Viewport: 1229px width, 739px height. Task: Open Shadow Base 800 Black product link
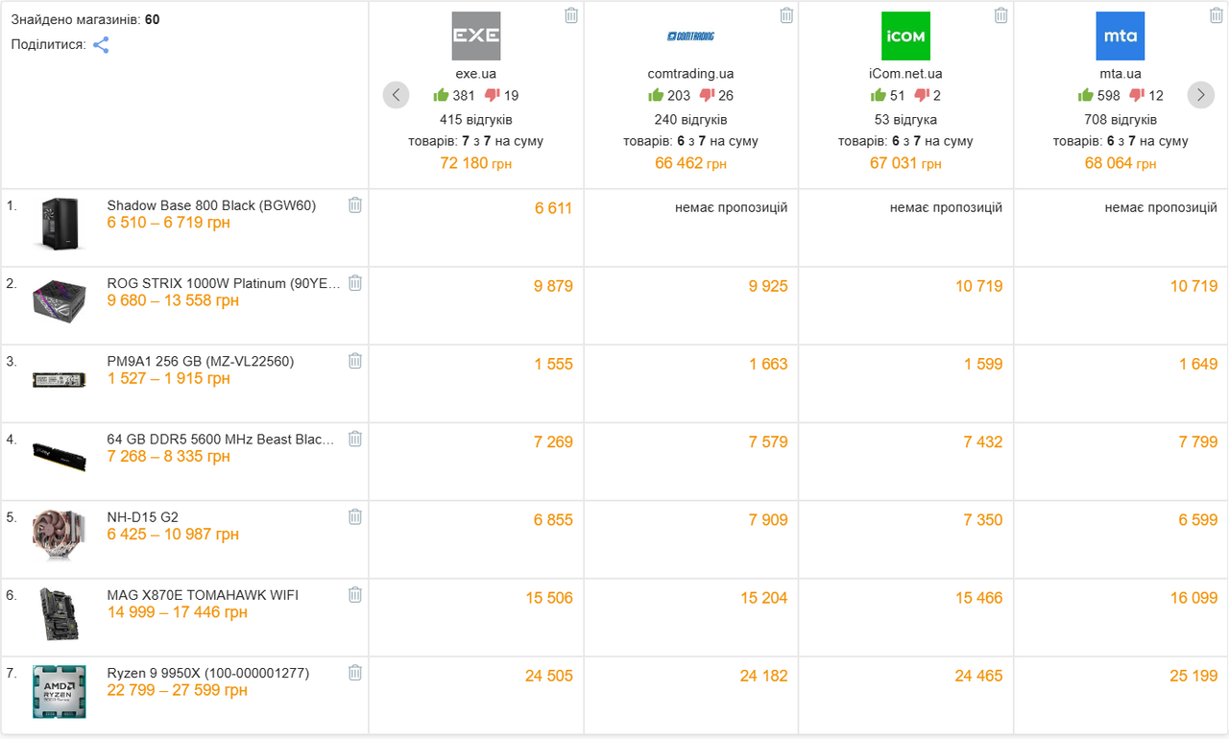click(211, 205)
